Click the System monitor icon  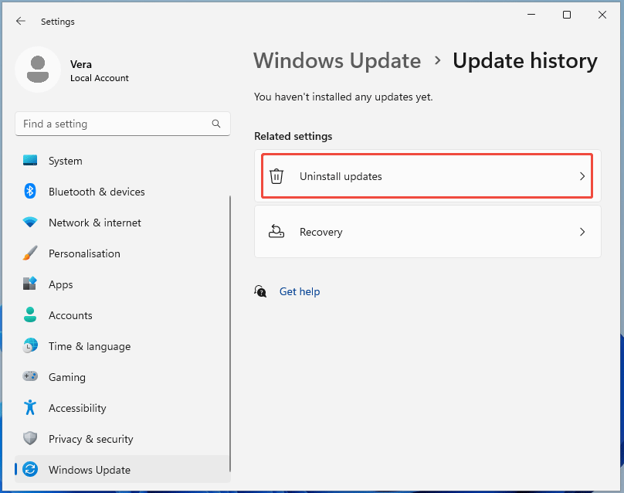30,161
